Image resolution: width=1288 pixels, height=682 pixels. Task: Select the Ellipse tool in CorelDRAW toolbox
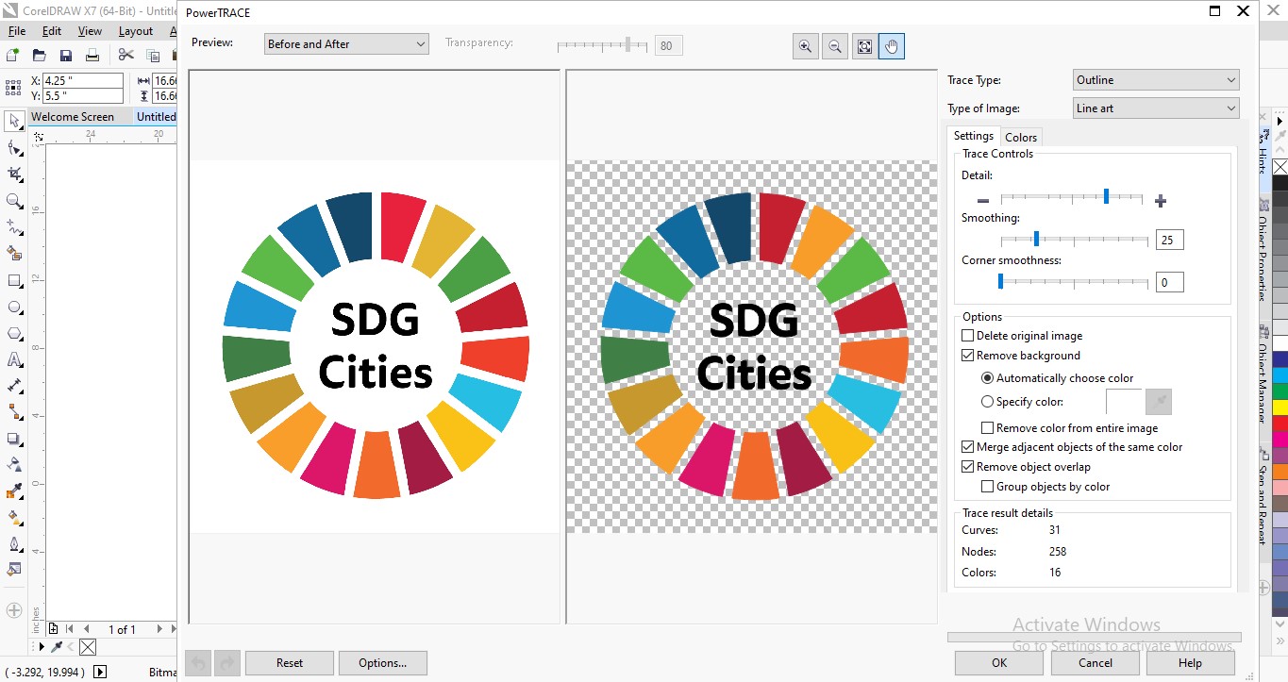14,307
